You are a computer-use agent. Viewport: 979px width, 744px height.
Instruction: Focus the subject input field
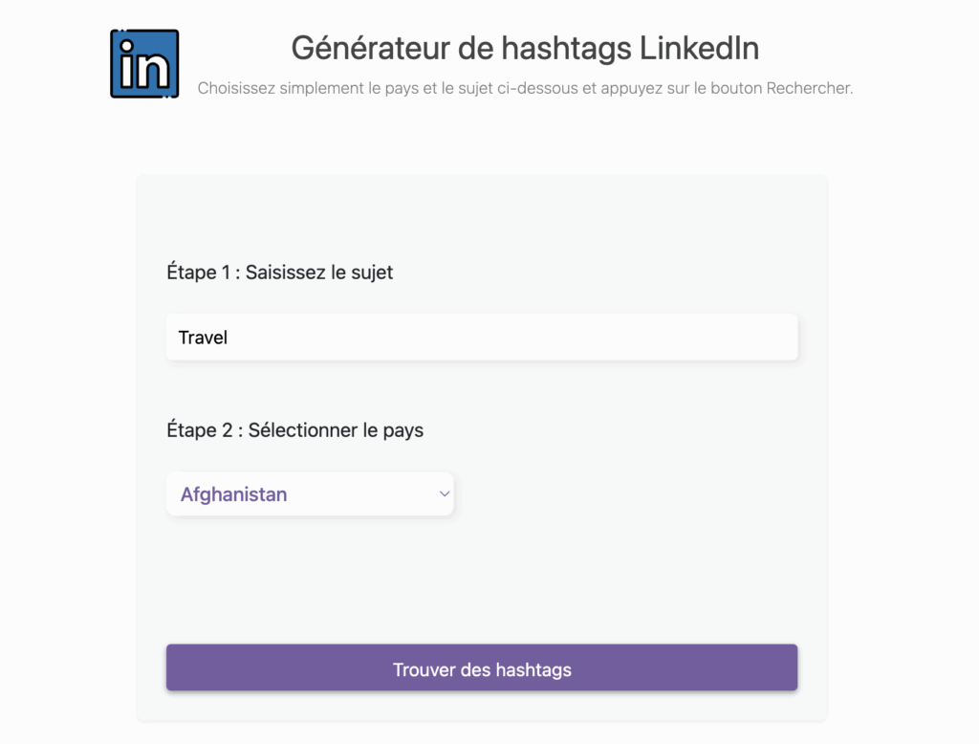(482, 338)
